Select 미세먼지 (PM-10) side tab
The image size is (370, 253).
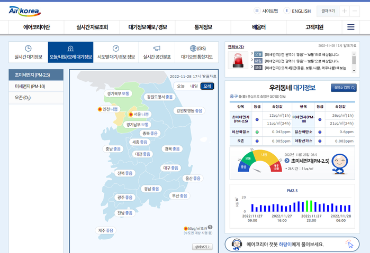click(x=36, y=86)
